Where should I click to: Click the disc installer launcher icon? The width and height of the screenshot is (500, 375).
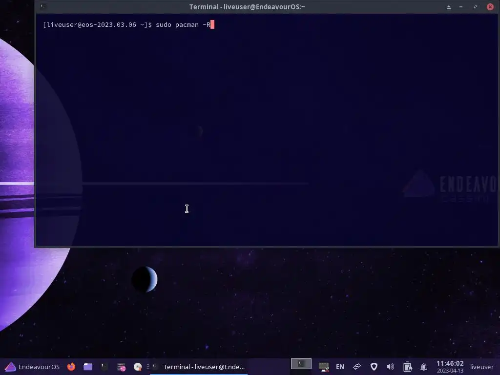138,367
